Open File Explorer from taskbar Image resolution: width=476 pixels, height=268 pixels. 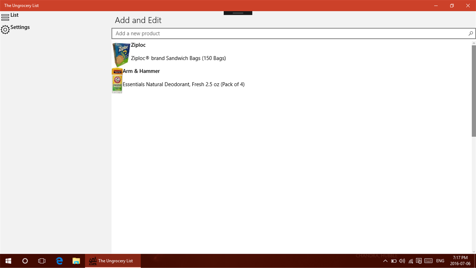76,261
